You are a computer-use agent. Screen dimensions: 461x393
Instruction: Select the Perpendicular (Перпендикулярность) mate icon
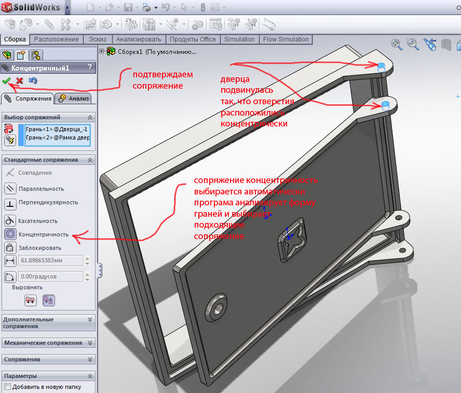pos(10,203)
